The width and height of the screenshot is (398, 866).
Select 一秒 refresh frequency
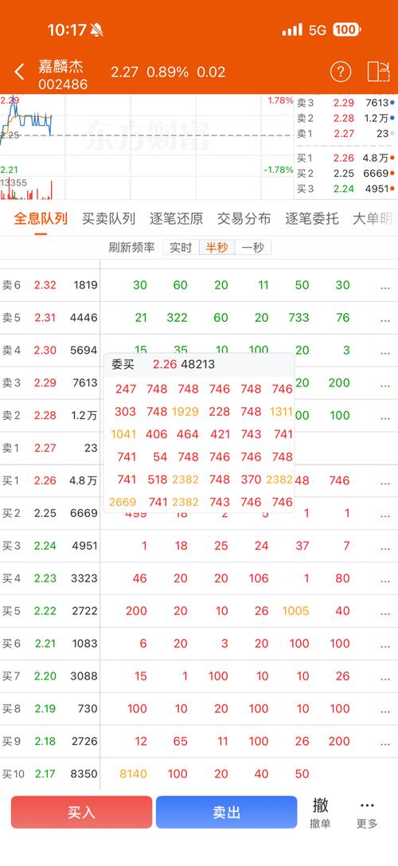click(x=253, y=248)
